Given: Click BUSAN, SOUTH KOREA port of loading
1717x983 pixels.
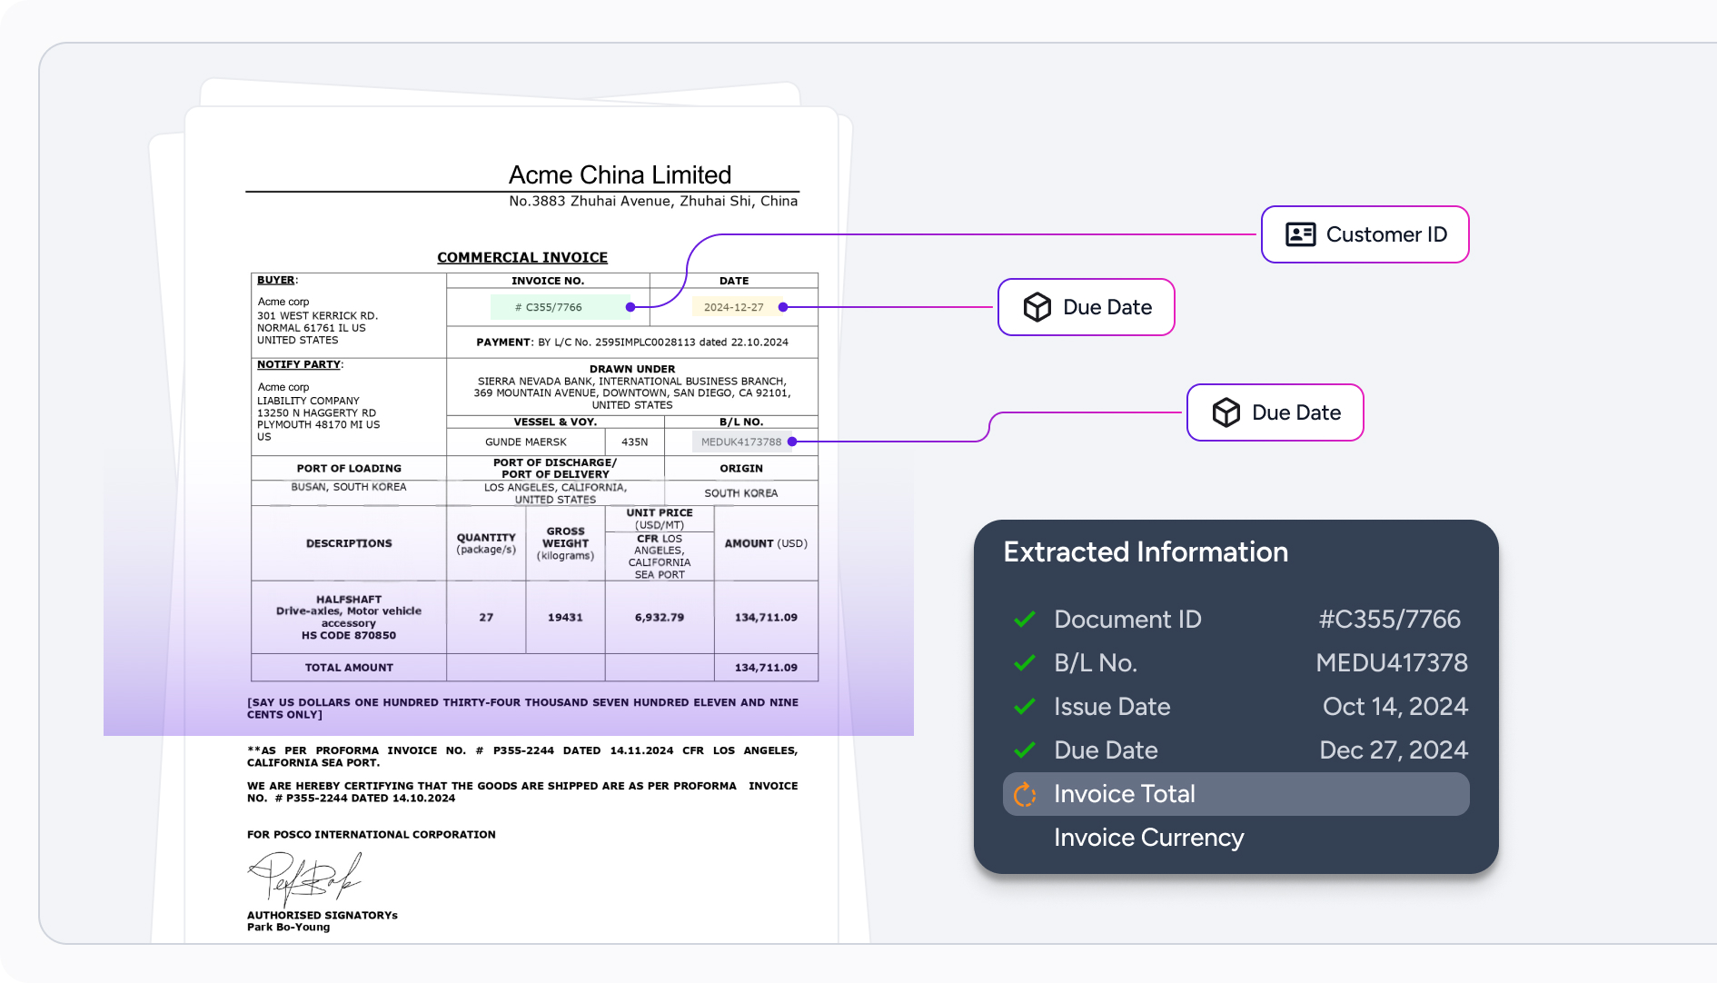Looking at the screenshot, I should click(x=349, y=487).
